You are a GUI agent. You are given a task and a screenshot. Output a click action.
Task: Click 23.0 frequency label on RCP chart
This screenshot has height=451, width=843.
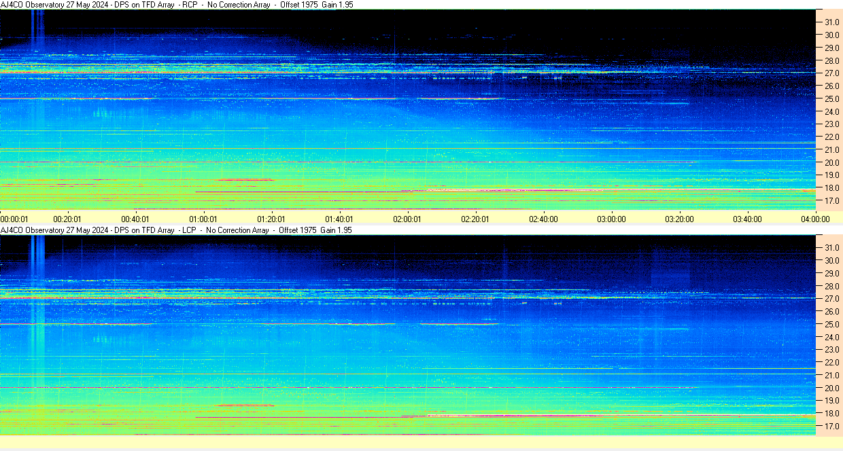[831, 124]
